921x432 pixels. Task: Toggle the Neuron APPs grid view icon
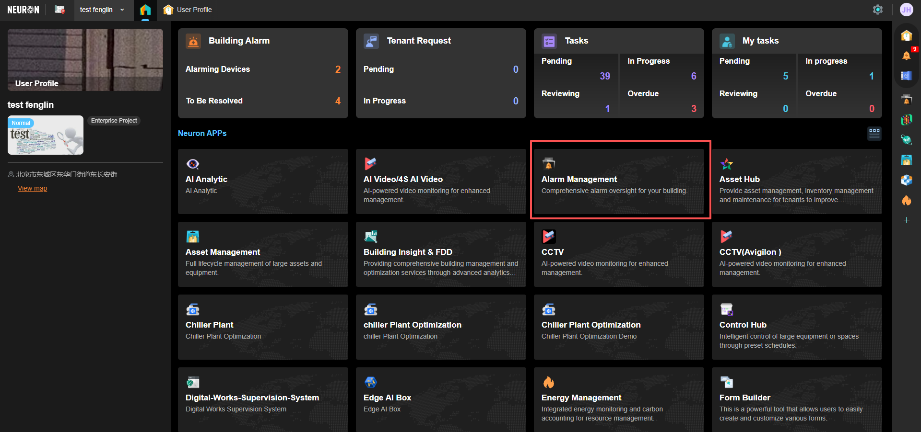(x=874, y=133)
